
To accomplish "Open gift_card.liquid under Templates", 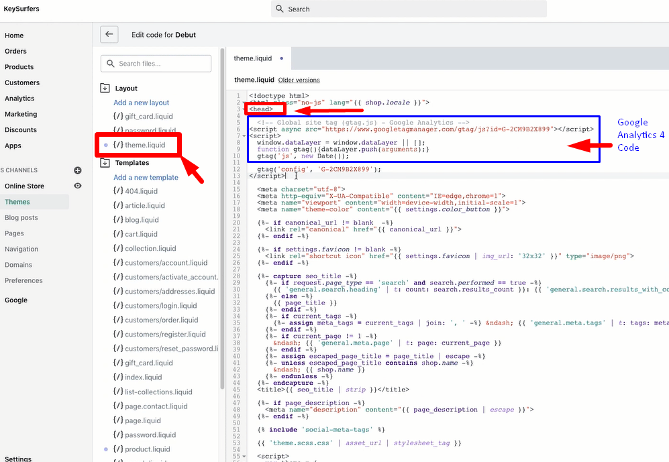I will (x=149, y=363).
